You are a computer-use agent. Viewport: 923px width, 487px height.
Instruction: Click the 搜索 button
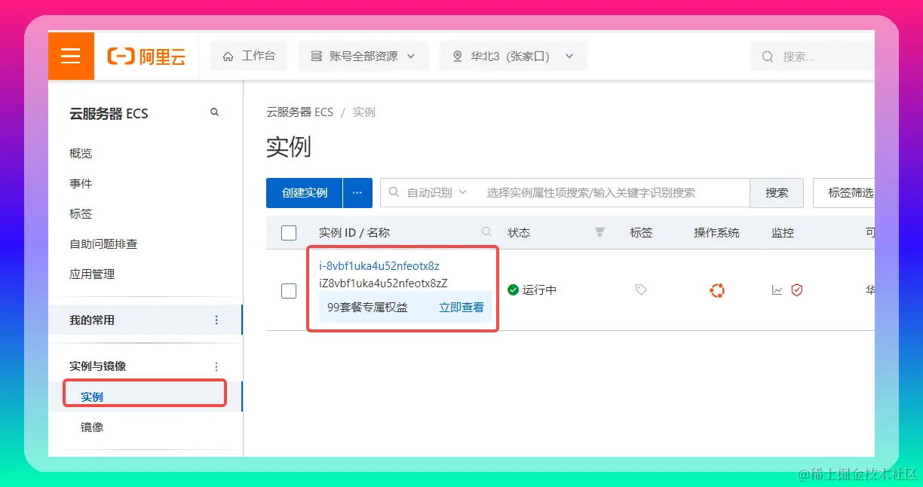click(777, 193)
